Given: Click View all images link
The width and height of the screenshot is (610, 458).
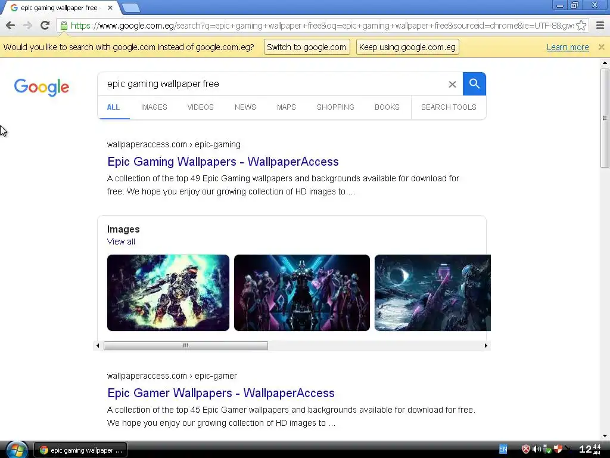Looking at the screenshot, I should point(121,242).
